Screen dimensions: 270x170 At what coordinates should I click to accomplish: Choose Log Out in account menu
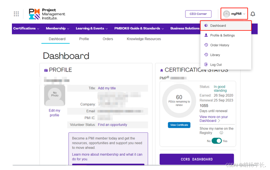point(226,65)
